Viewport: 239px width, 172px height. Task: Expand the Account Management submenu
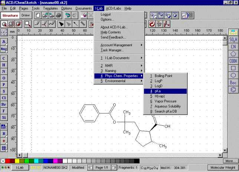[x=119, y=45]
